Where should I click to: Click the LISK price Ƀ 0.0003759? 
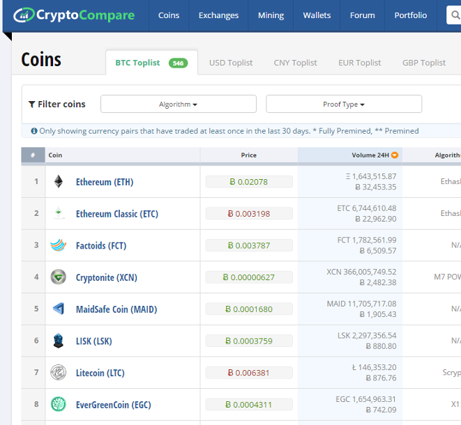coord(249,341)
